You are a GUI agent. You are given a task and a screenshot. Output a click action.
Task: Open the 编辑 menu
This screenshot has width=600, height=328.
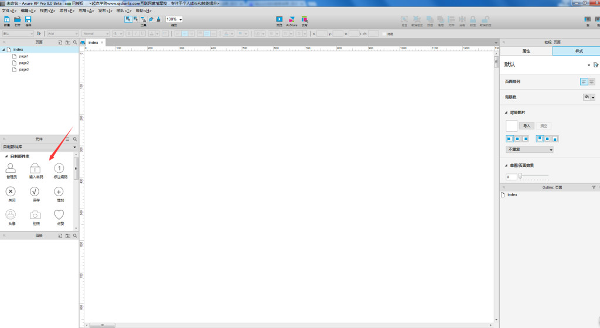(x=28, y=11)
